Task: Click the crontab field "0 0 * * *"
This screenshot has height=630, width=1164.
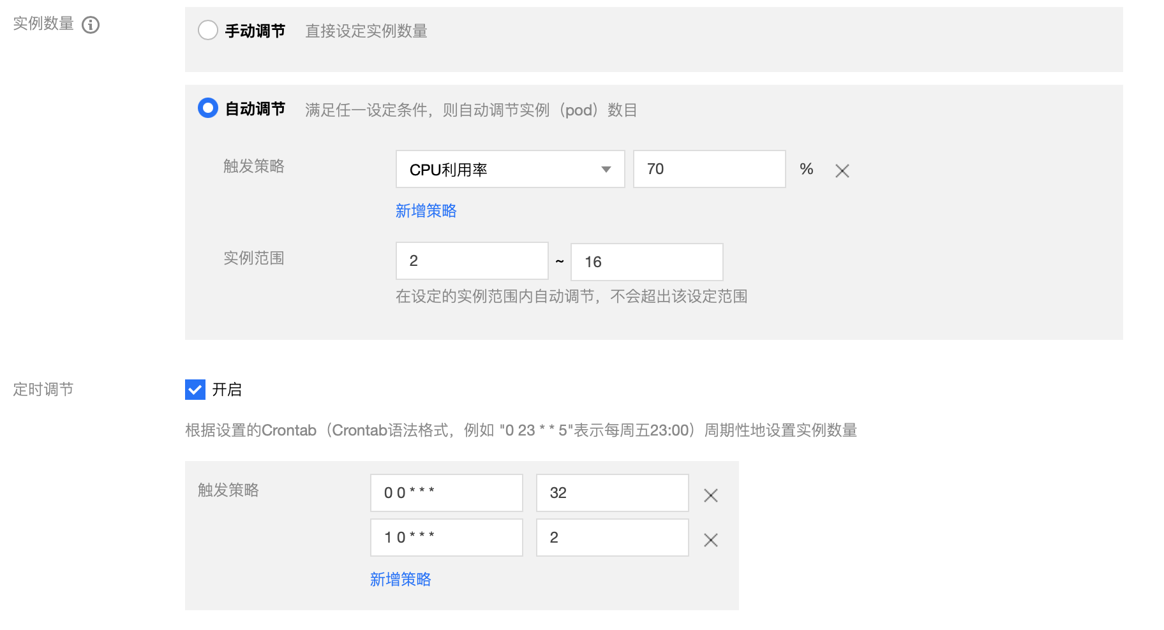Action: [x=446, y=493]
